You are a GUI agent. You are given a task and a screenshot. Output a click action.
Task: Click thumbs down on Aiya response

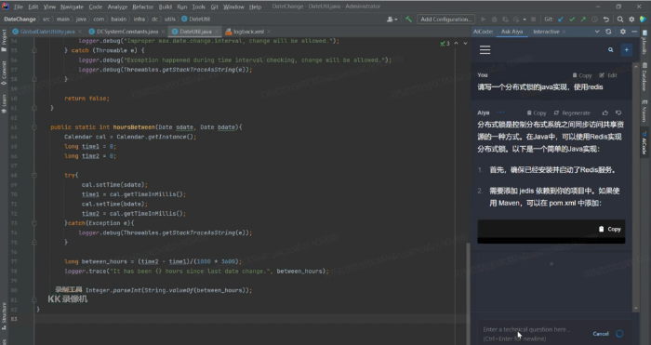click(618, 113)
